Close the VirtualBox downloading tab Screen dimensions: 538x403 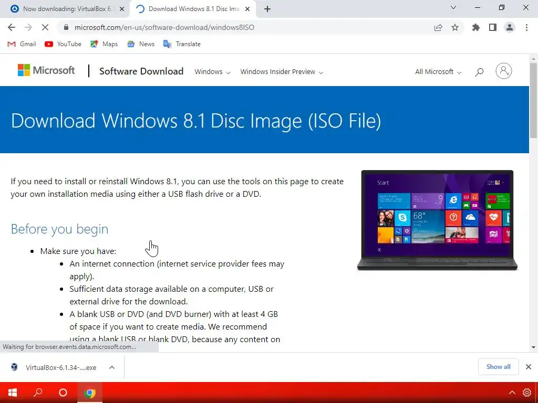(x=122, y=9)
